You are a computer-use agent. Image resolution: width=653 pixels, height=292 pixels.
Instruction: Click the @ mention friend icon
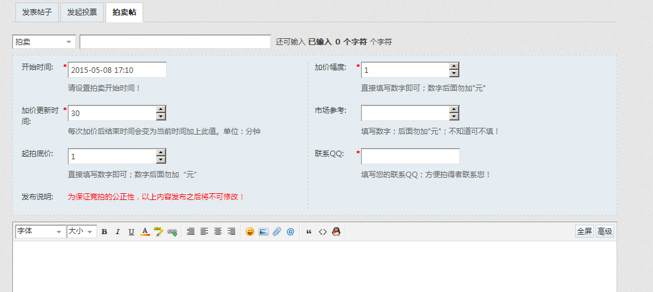tap(290, 232)
